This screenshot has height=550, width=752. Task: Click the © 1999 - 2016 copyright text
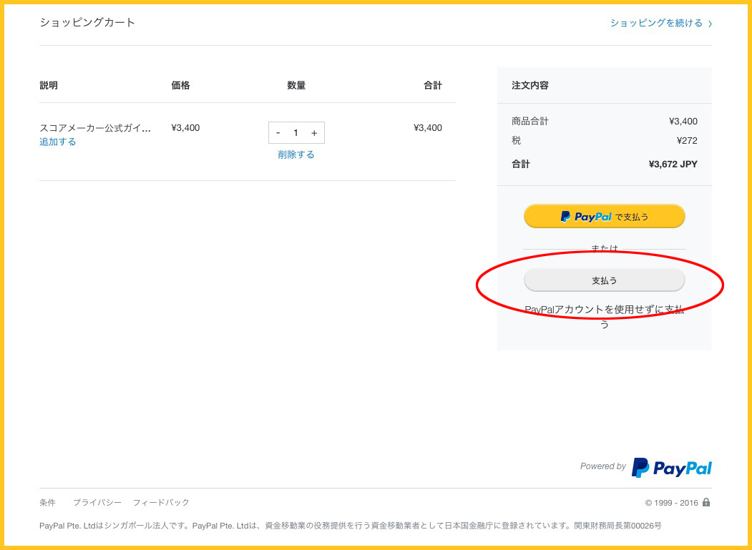pos(671,503)
